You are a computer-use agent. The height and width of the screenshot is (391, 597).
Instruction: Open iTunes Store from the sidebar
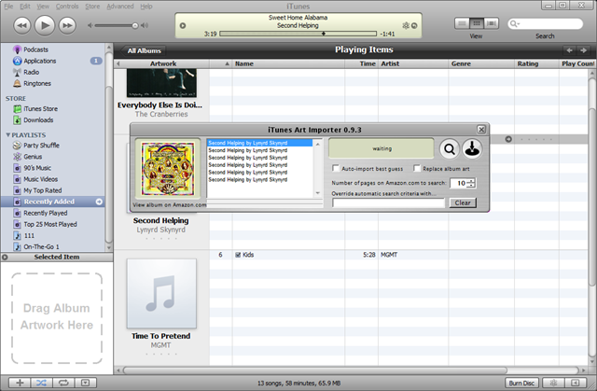pyautogui.click(x=40, y=108)
